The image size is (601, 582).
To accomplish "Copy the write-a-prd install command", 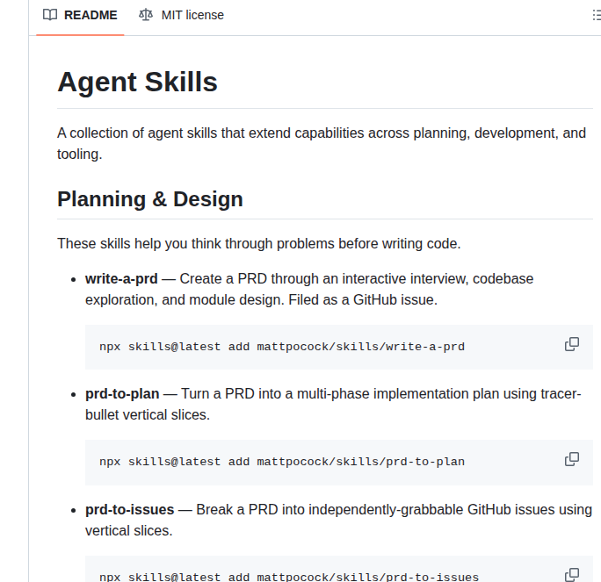I will click(x=572, y=344).
